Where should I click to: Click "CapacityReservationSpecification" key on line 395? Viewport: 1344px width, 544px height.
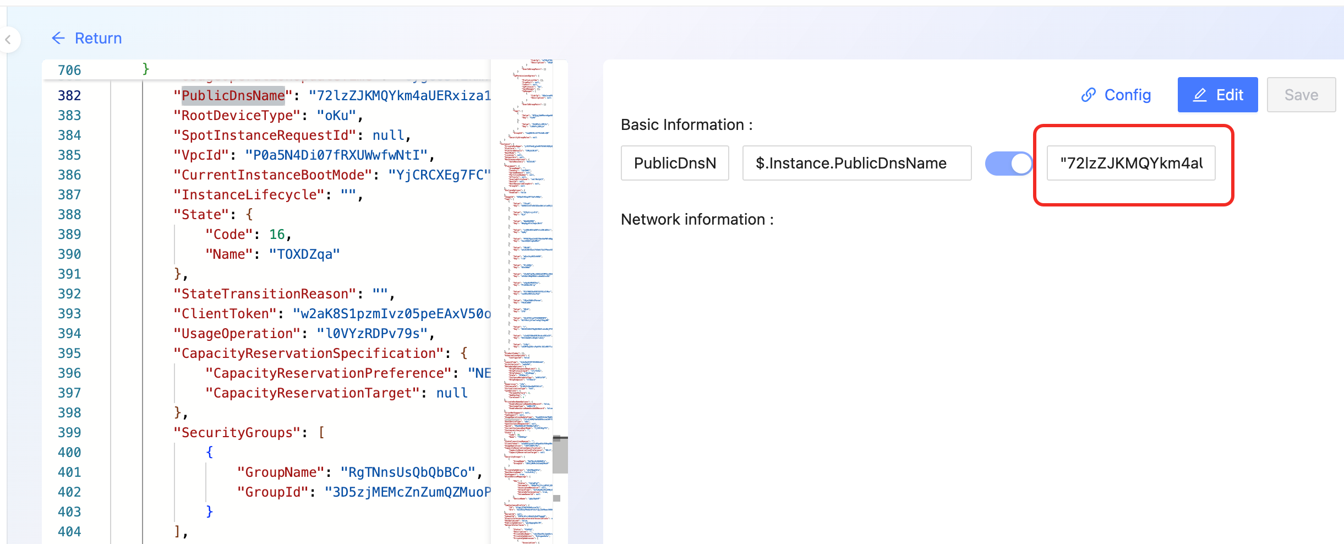click(x=309, y=353)
